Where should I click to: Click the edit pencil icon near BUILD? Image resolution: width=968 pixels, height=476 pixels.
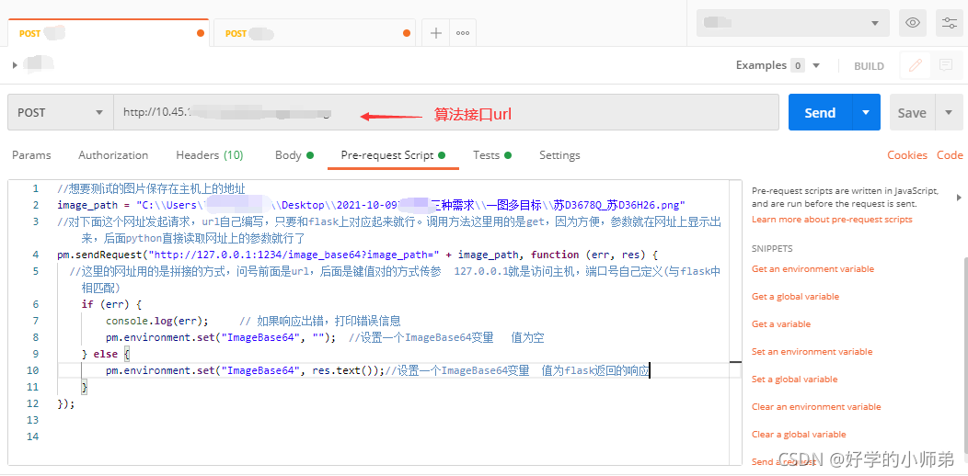915,64
